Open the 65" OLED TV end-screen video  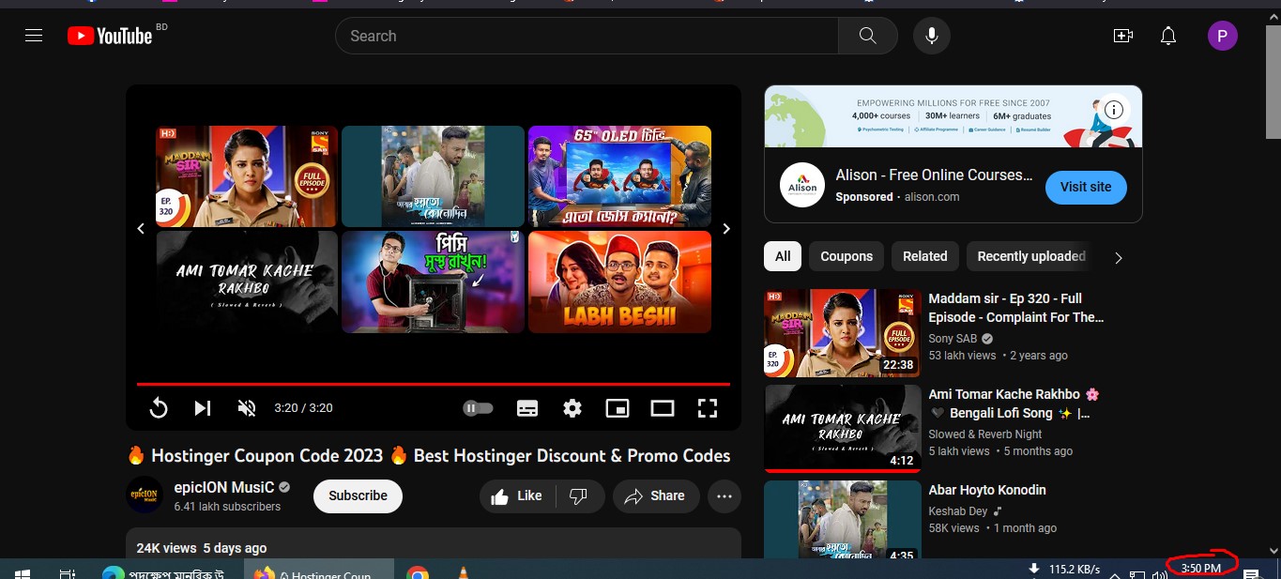(x=619, y=176)
